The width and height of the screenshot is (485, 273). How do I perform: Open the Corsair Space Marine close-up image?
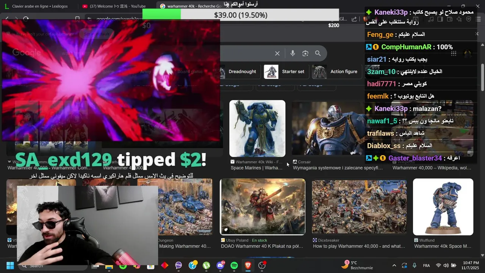tap(328, 129)
